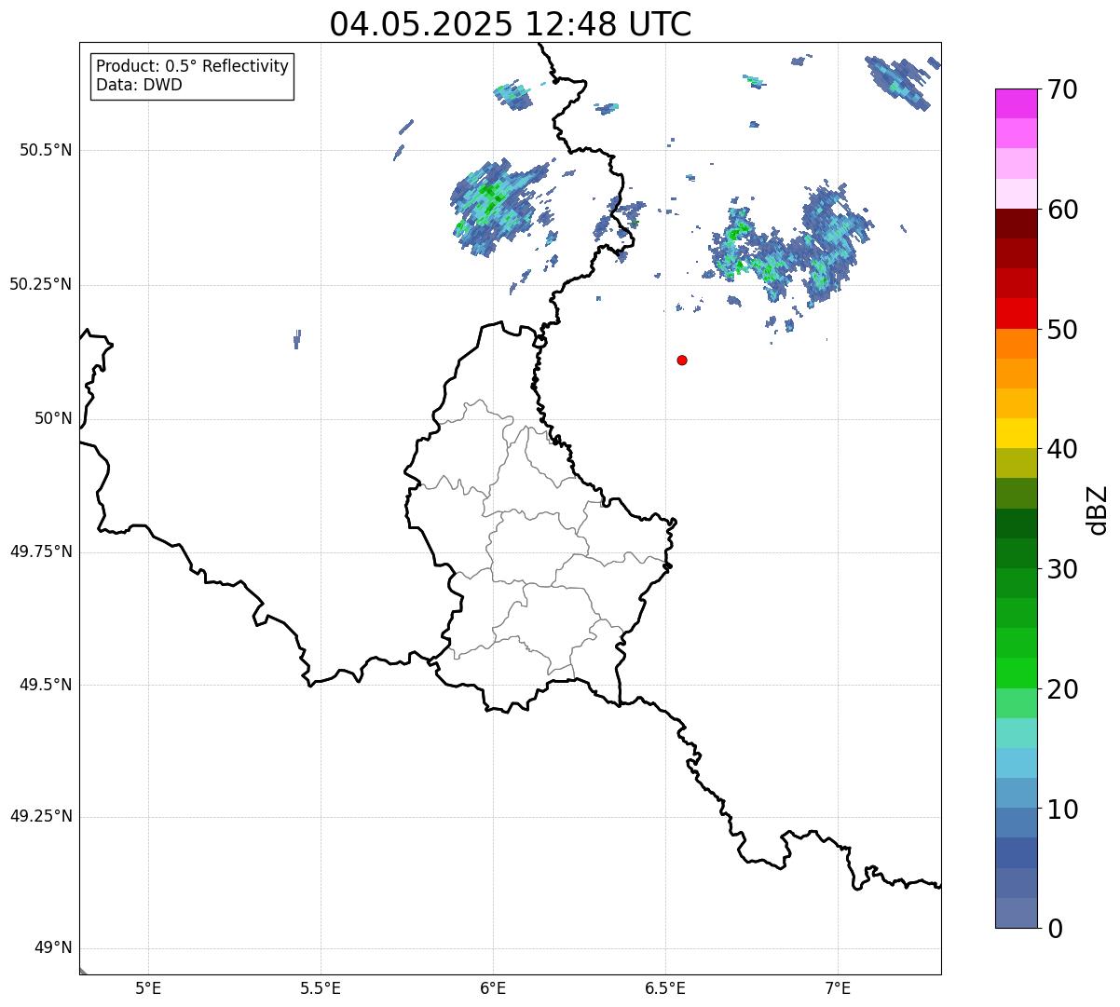The width and height of the screenshot is (1120, 1007).
Task: Click the 5.5°E longitude label
Action: tap(321, 988)
